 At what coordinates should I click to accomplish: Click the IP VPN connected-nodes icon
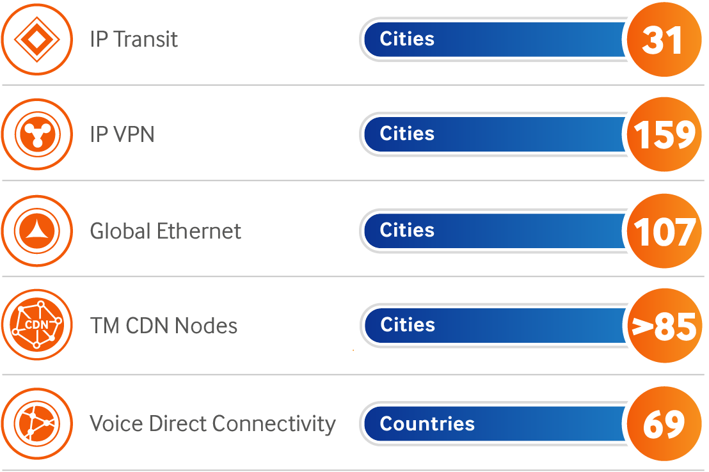coord(36,135)
